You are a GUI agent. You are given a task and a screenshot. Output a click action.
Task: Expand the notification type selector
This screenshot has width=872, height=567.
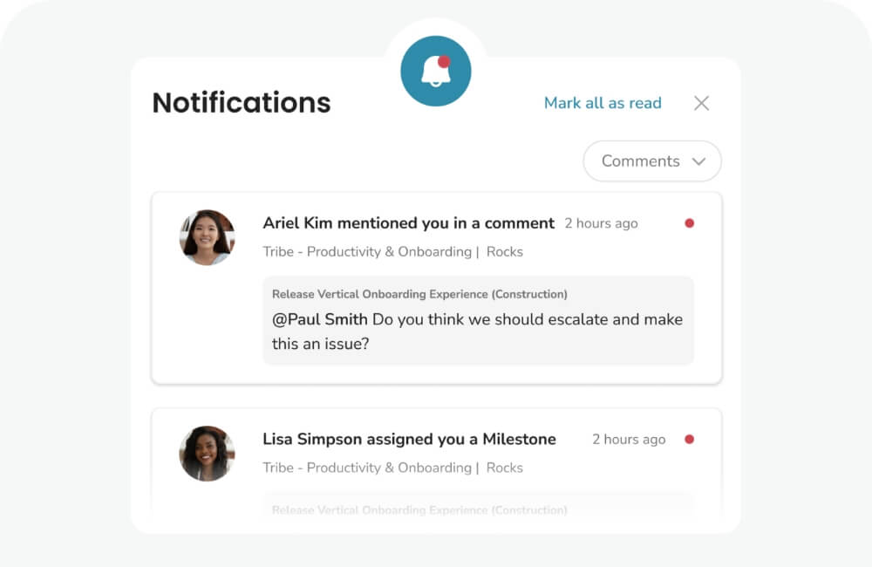tap(651, 161)
